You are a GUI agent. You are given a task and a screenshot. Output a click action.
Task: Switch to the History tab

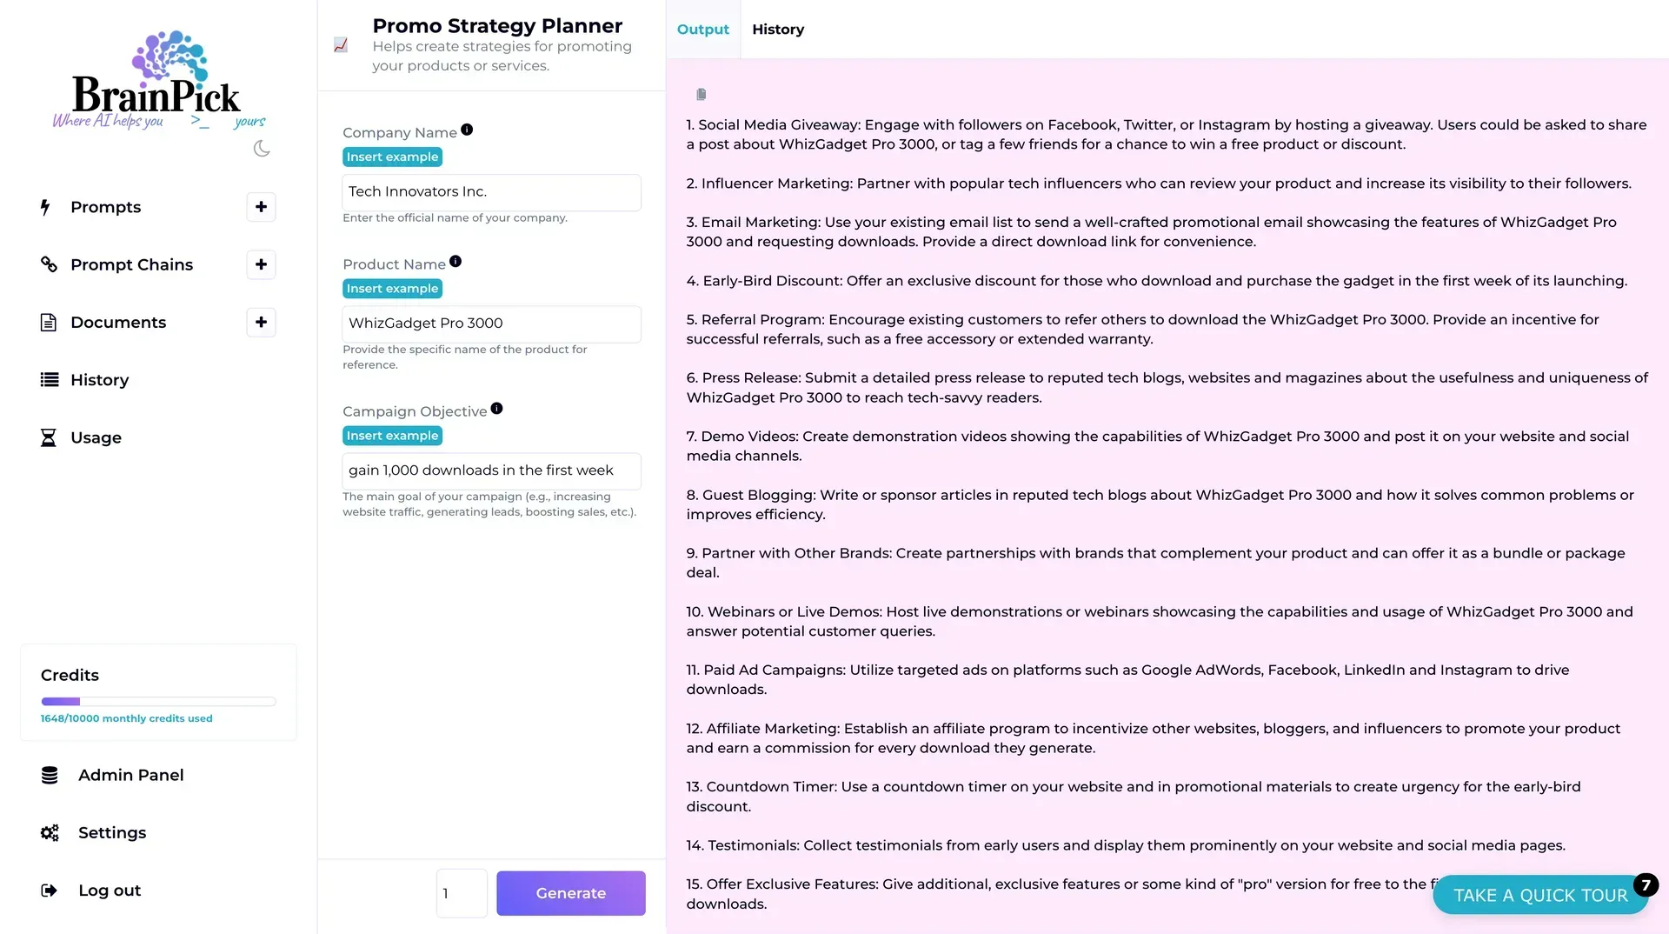tap(778, 30)
